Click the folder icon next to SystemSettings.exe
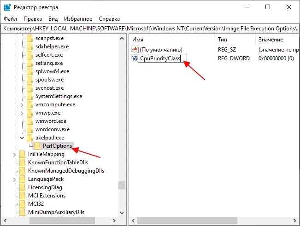 pos(29,96)
